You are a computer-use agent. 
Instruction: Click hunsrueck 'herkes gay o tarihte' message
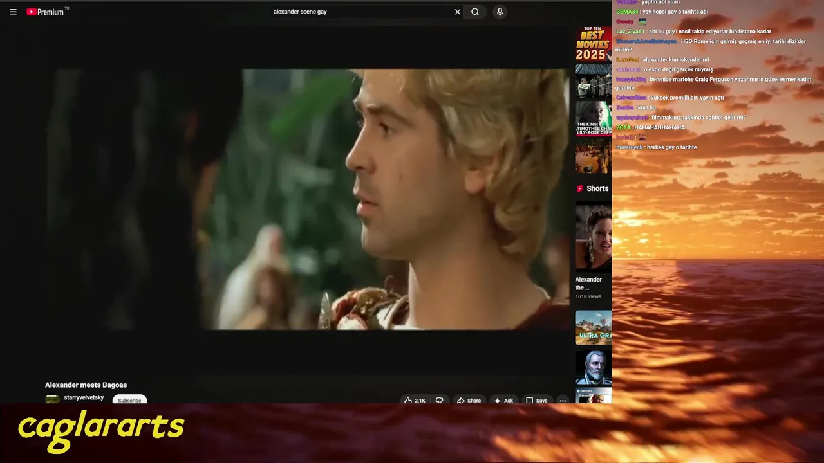(656, 147)
